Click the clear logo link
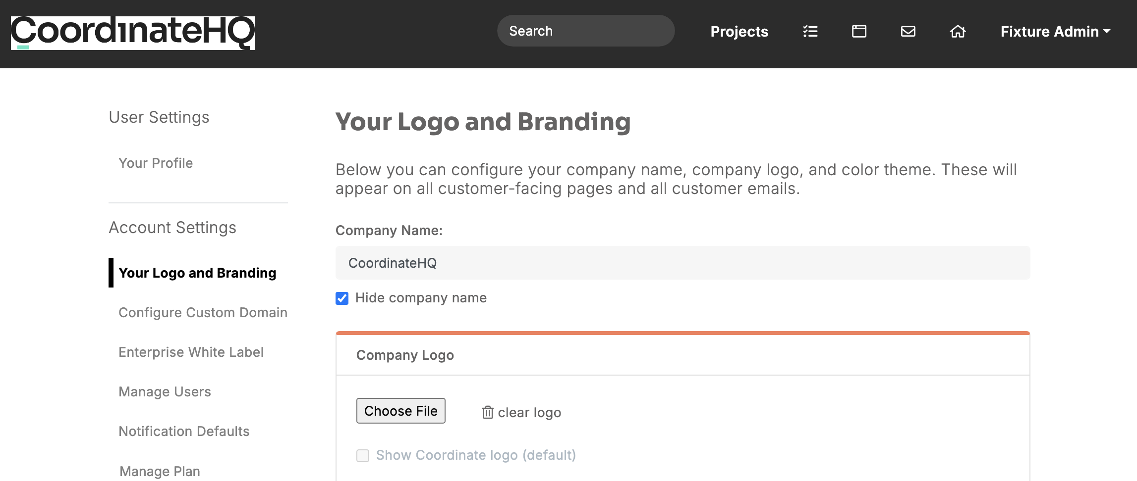Viewport: 1137px width, 481px height. coord(529,412)
